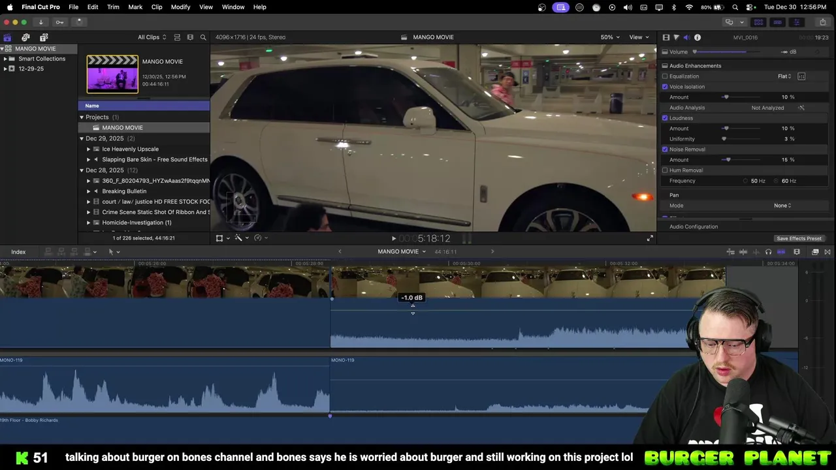Viewport: 836px width, 470px height.
Task: Enable the Hum Removal checkbox
Action: click(665, 170)
